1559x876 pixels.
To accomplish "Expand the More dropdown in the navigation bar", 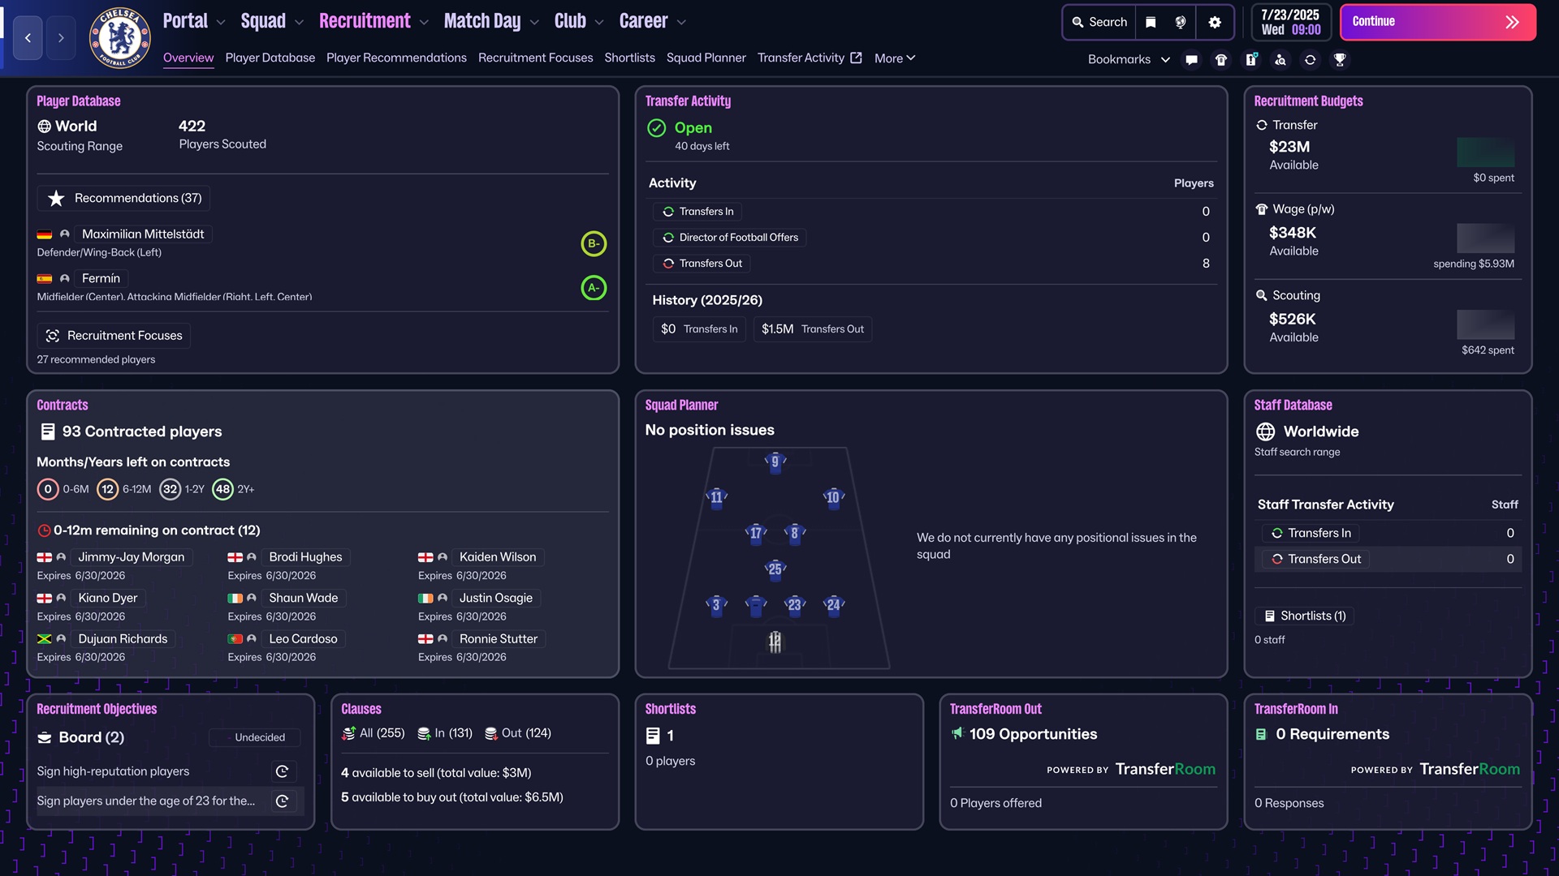I will (894, 58).
